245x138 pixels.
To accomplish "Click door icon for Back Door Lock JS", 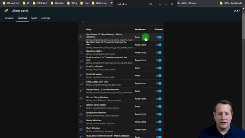I will coord(81,45).
